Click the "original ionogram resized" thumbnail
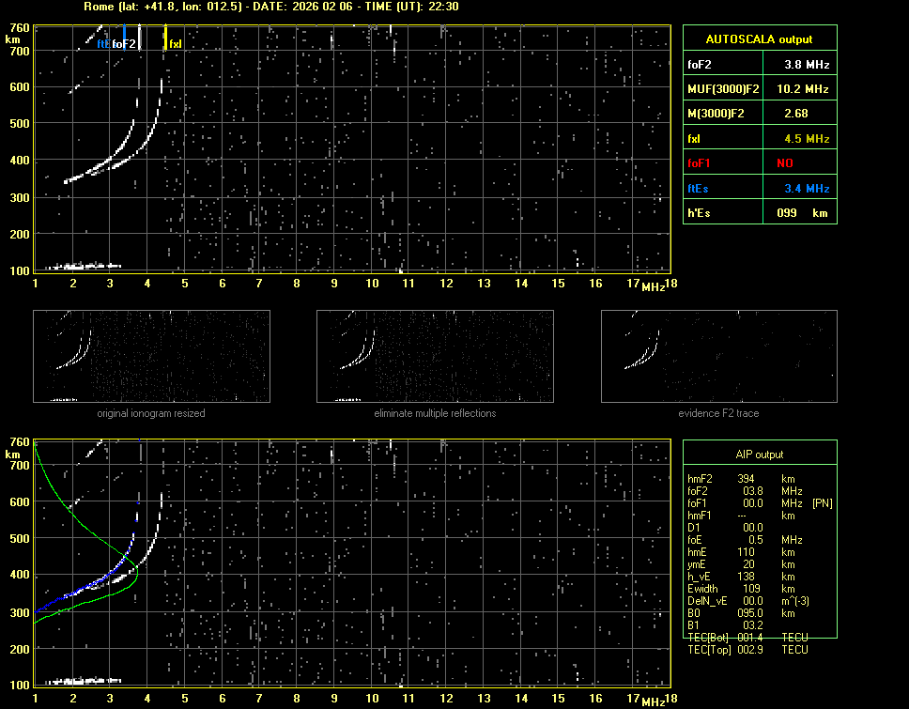909x709 pixels. point(151,356)
